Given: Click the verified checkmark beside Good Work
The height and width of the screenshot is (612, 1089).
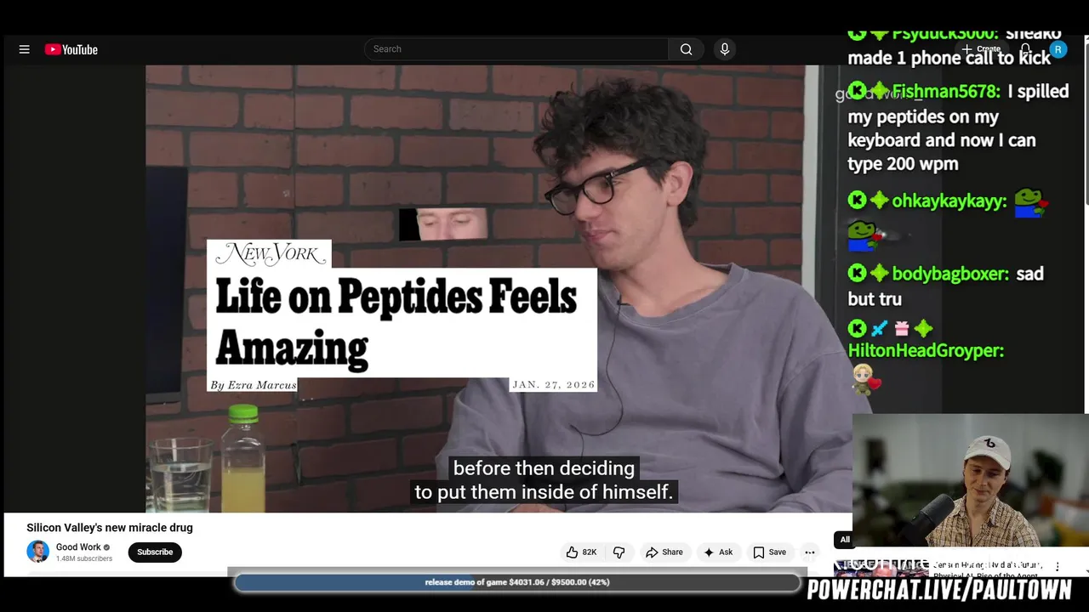Looking at the screenshot, I should [x=106, y=547].
